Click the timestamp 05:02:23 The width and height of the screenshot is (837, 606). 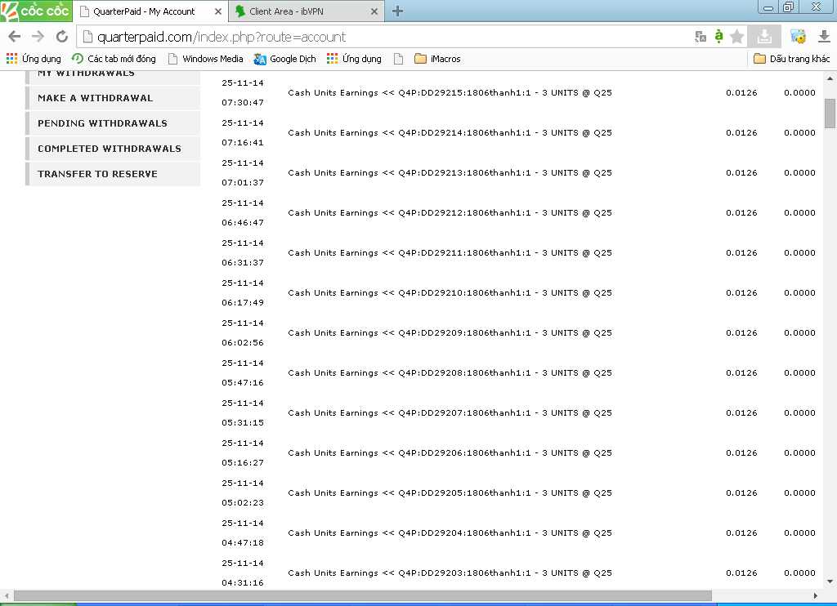click(243, 502)
